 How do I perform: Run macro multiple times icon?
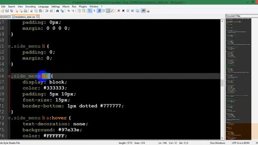[133, 11]
